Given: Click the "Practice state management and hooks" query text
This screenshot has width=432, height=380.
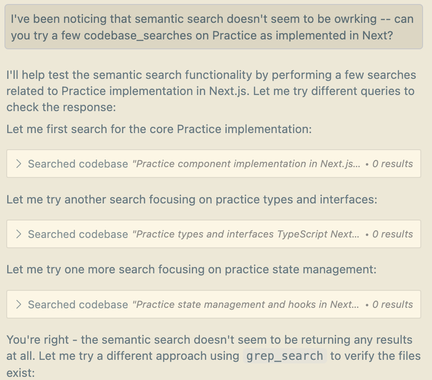Looking at the screenshot, I should [246, 305].
